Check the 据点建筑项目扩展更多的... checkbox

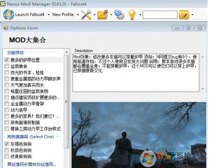7,98
